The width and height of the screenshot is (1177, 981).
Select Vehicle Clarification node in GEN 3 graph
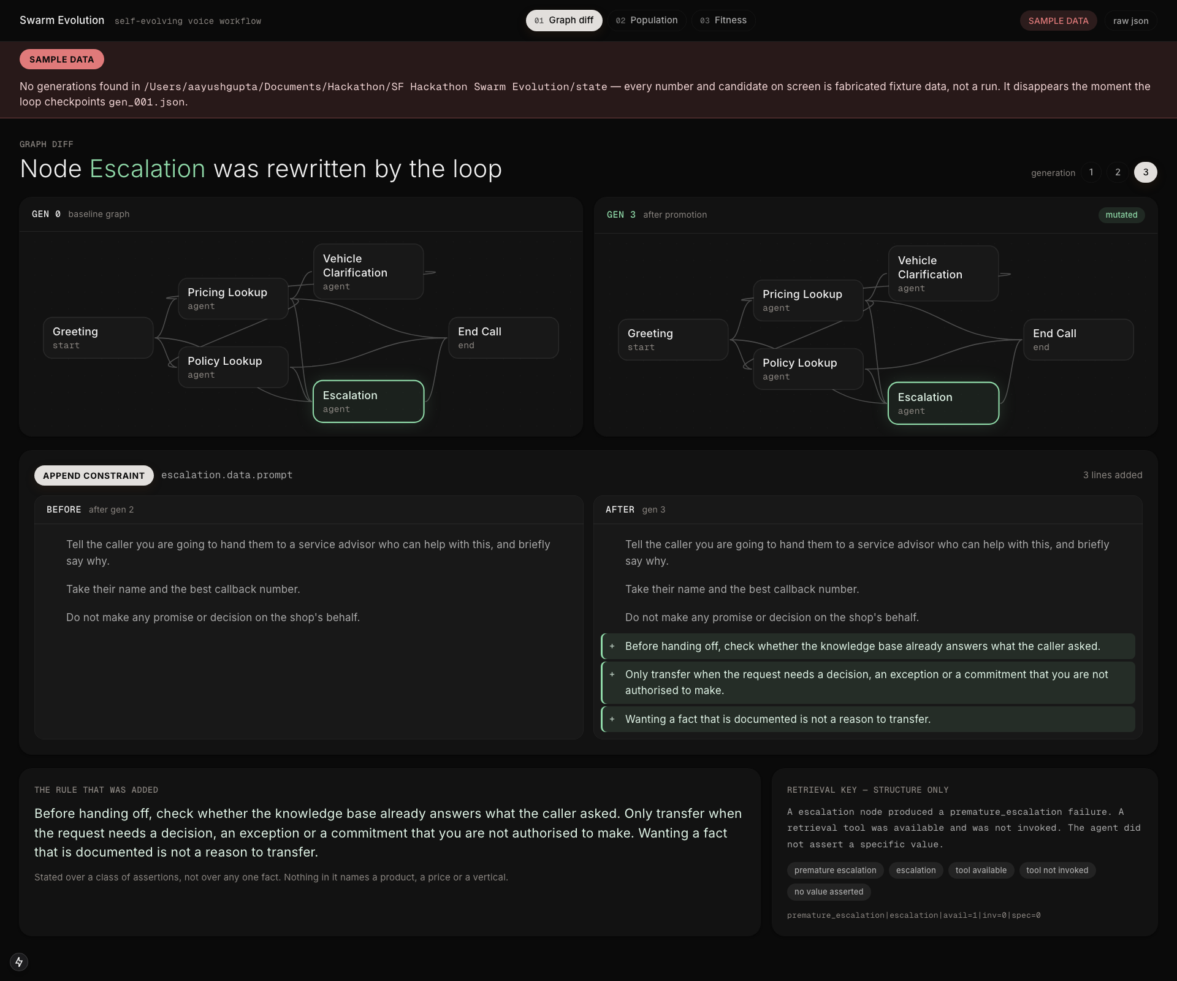pos(943,273)
